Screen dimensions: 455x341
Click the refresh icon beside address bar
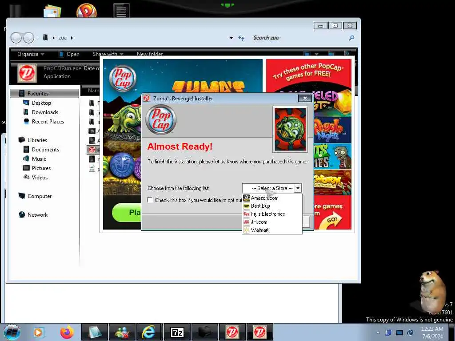[241, 38]
